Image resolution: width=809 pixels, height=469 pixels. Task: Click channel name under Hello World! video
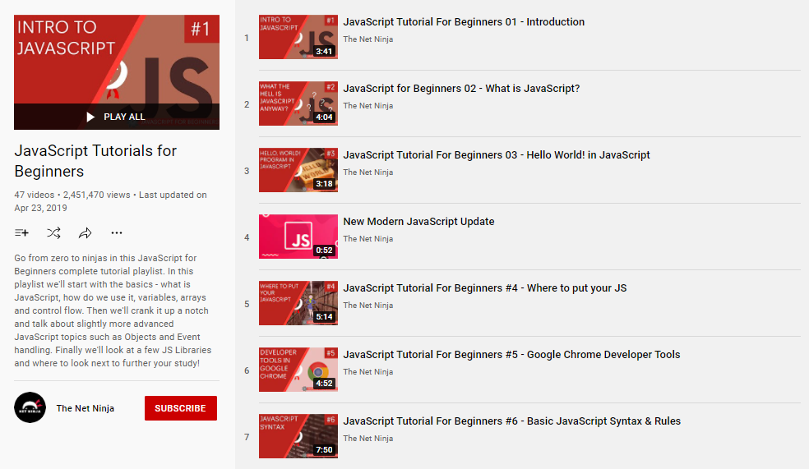click(x=368, y=172)
